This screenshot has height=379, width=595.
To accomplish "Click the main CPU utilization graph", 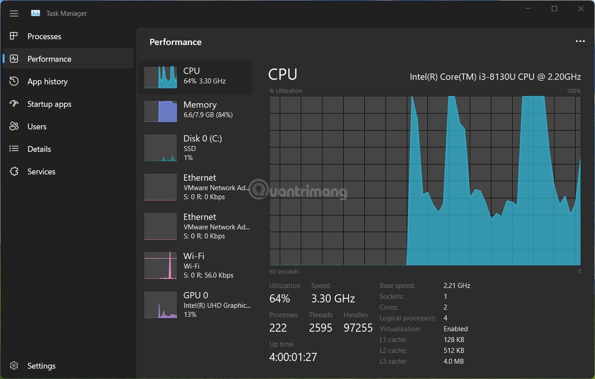I will coord(425,180).
